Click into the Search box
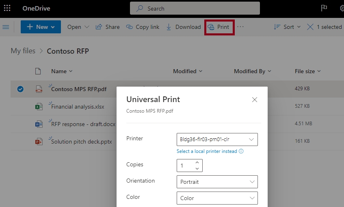Screen dimensions: 344x207 coord(195,9)
